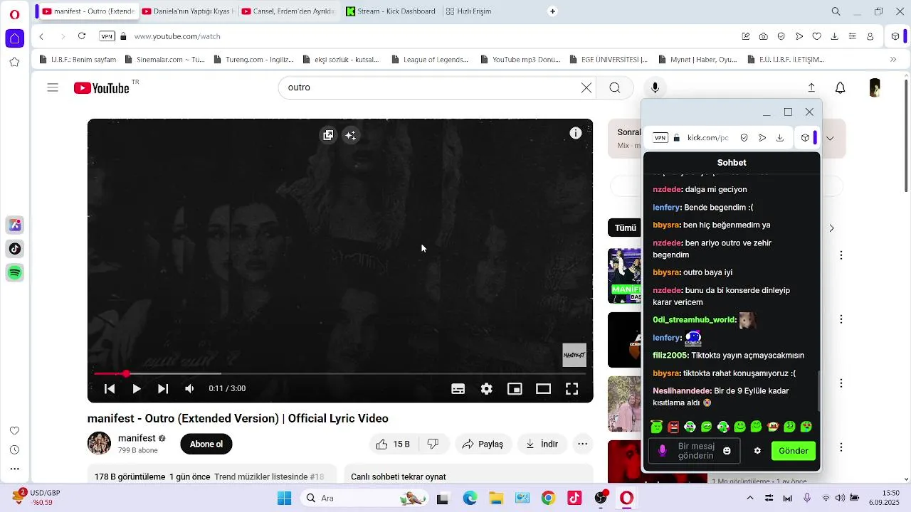Subscribe with the Abone ol button
The image size is (911, 512).
pos(206,444)
